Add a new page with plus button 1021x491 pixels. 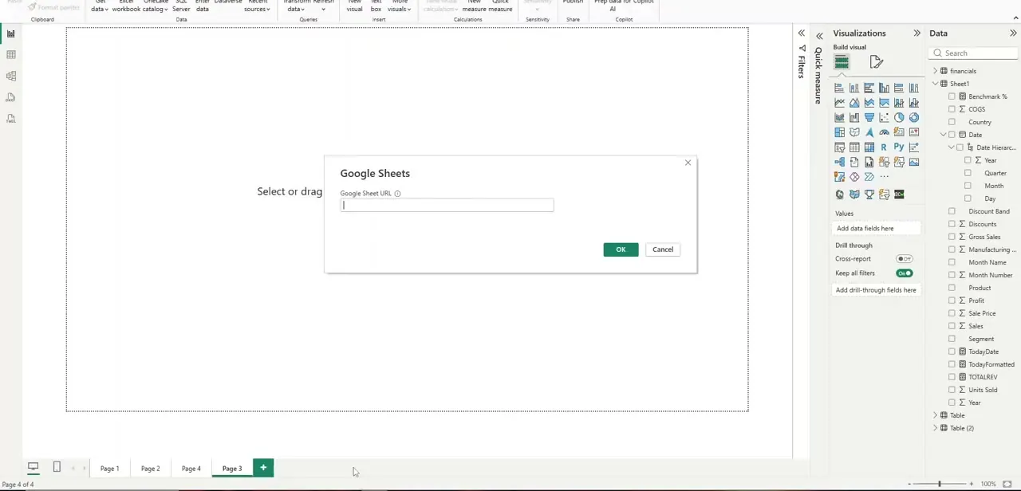click(x=263, y=468)
